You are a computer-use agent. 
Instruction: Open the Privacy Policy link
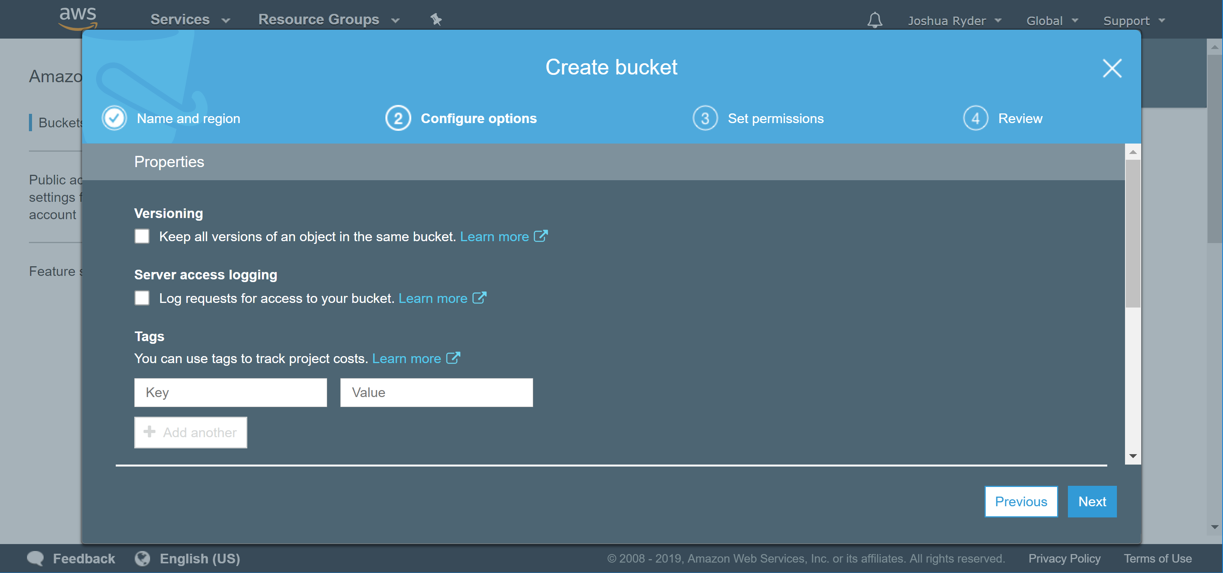pos(1064,558)
